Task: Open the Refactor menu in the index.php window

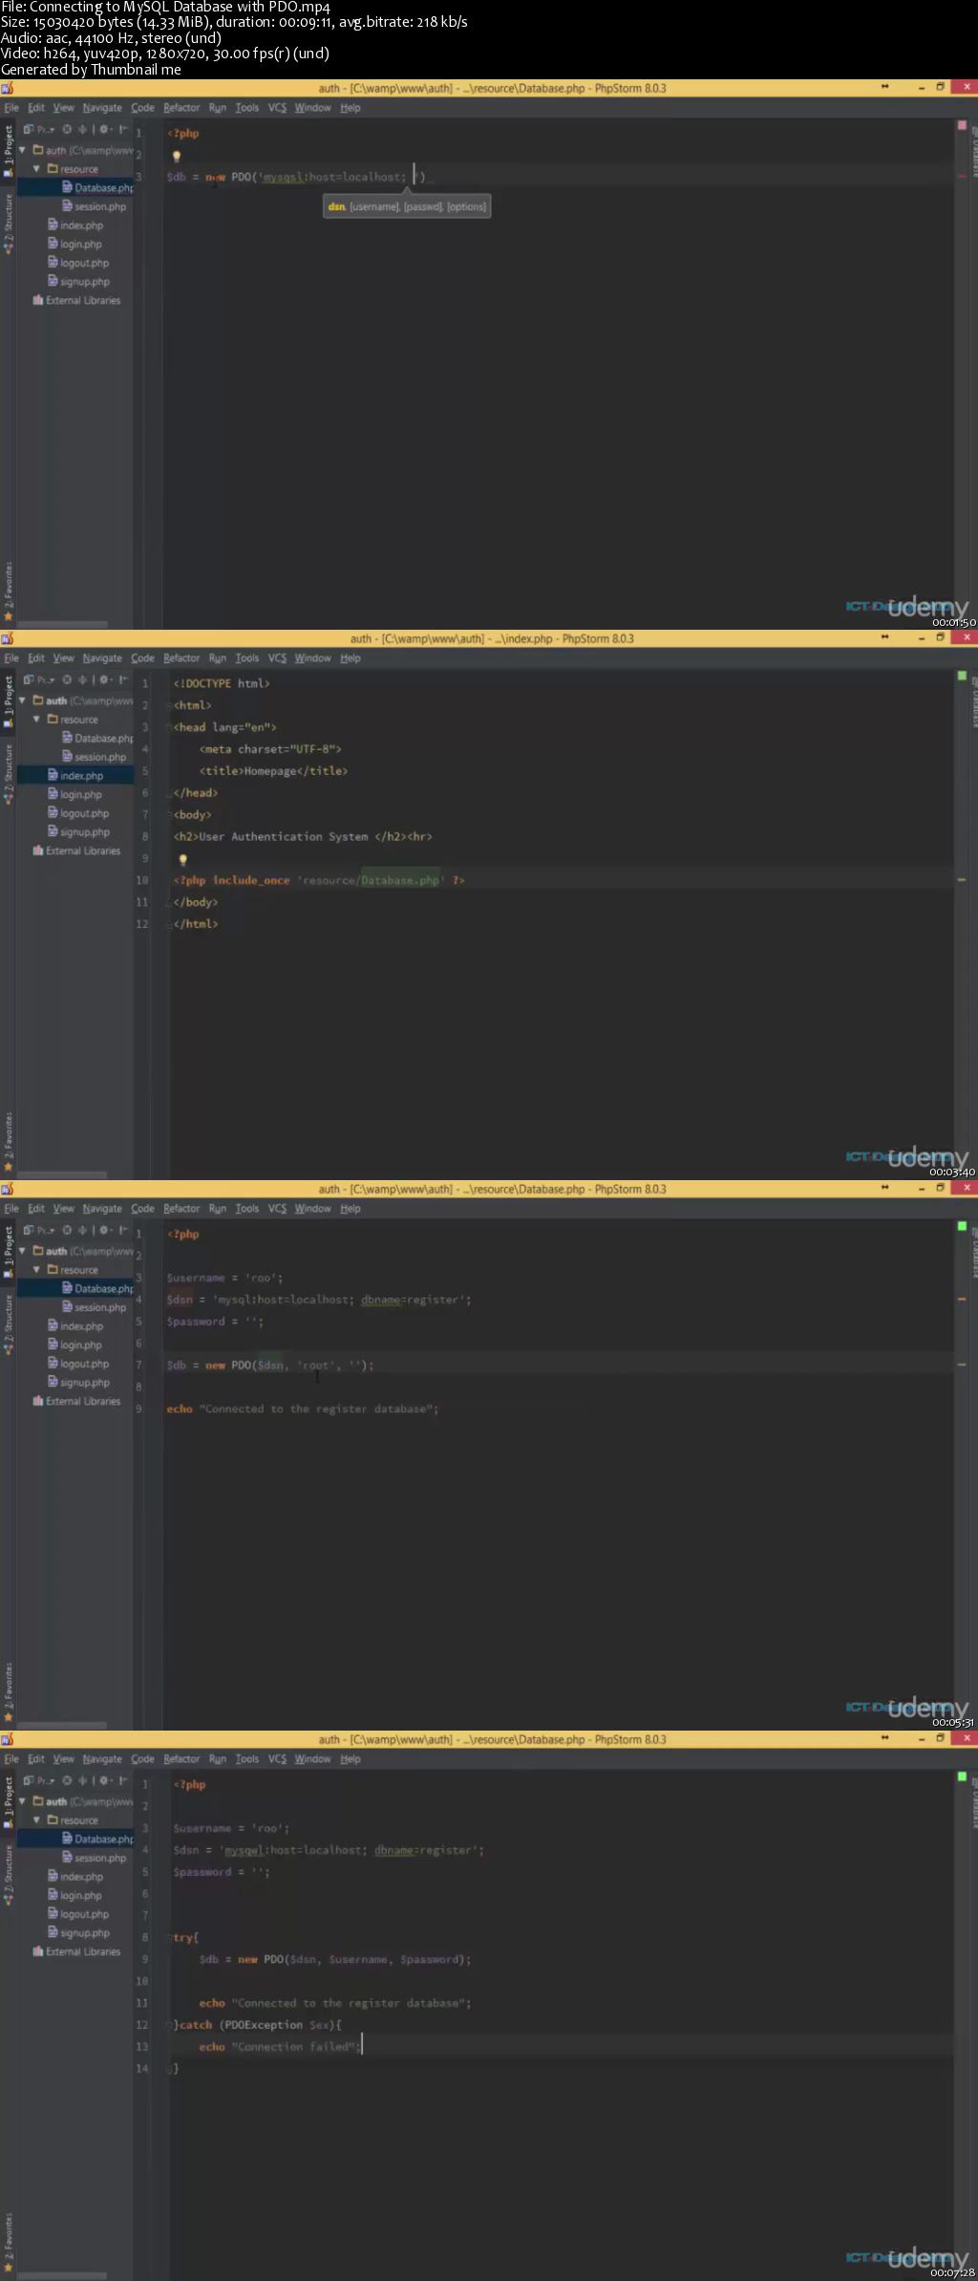Action: [x=181, y=658]
